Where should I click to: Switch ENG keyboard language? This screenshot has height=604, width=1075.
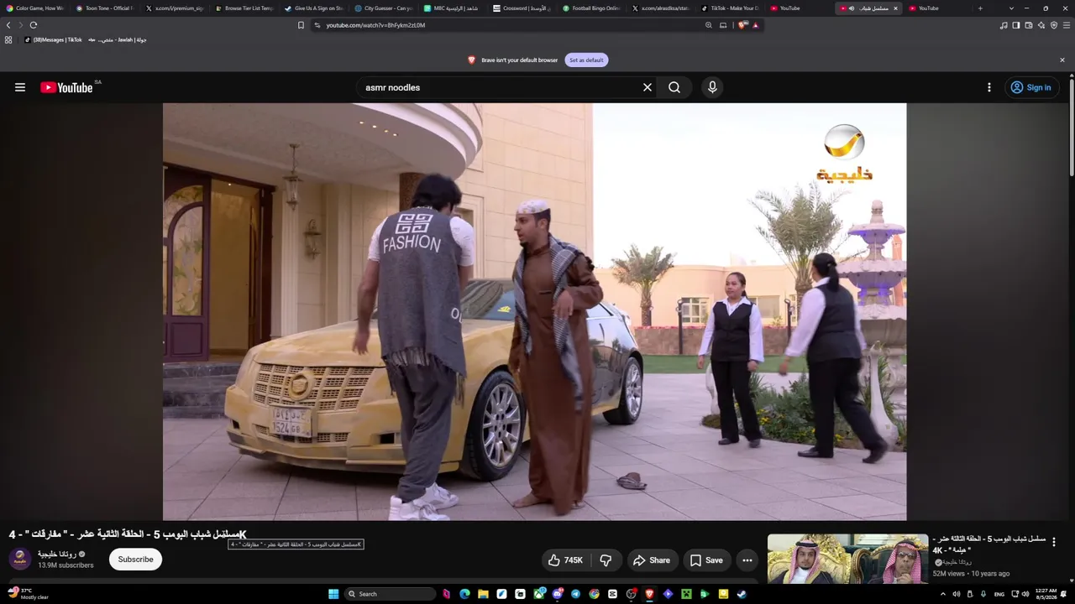(x=999, y=594)
